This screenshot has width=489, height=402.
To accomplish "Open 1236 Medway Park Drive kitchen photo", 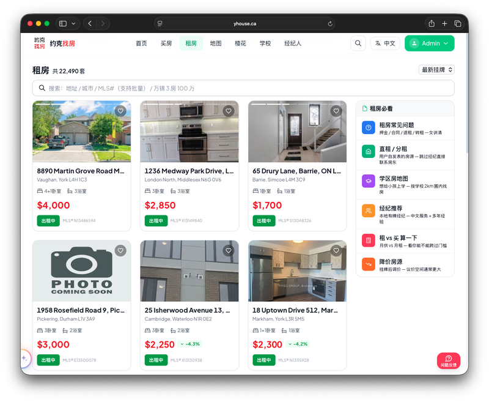I will pos(189,132).
